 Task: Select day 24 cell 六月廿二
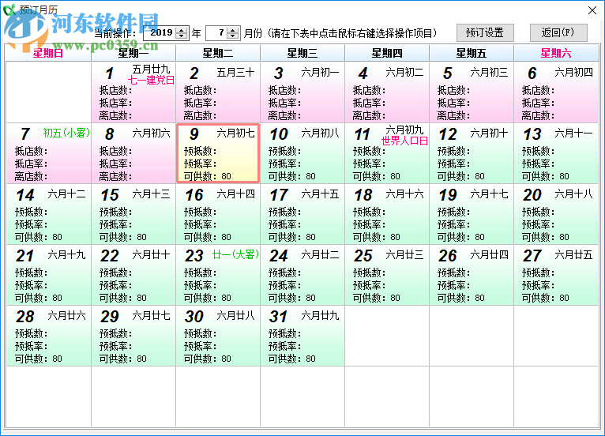302,275
